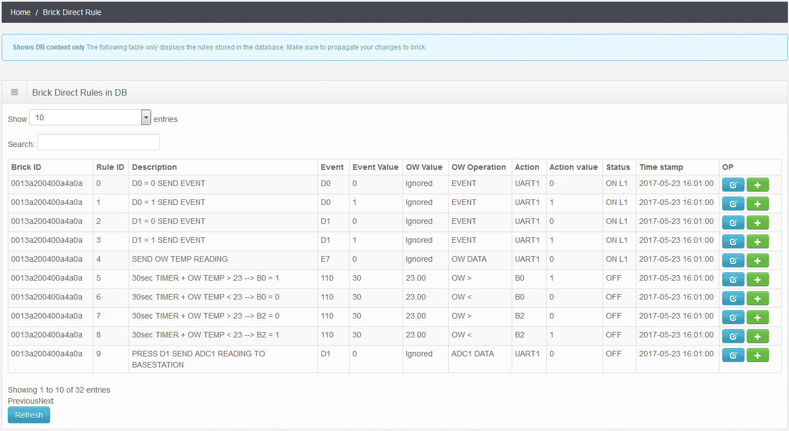The height and width of the screenshot is (431, 789).
Task: Select 'D1 = 1 SEND EVENT' description
Action: coord(169,240)
